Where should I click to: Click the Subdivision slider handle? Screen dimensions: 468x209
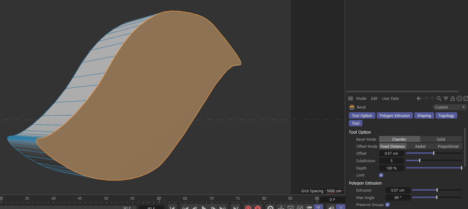420,160
